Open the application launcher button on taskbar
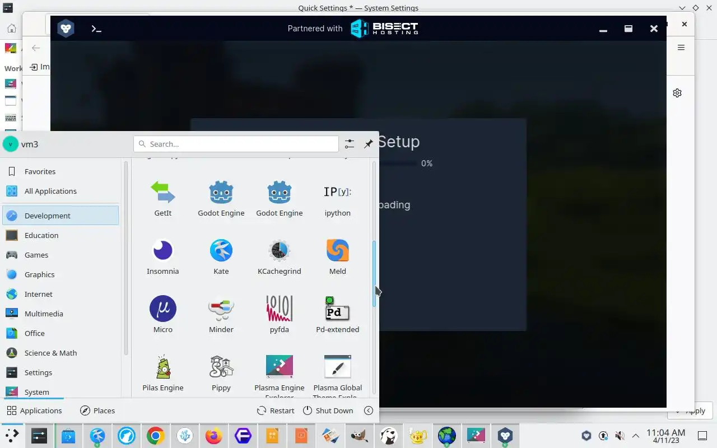Viewport: 717px width, 448px height. coord(12,436)
